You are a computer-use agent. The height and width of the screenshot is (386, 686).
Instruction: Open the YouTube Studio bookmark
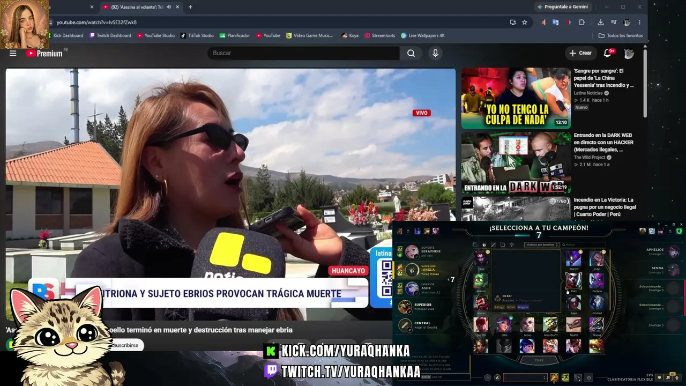[156, 35]
